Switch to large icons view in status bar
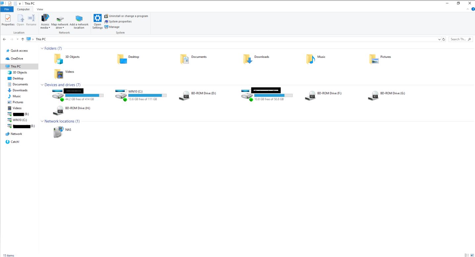This screenshot has height=257, width=475. (x=472, y=255)
